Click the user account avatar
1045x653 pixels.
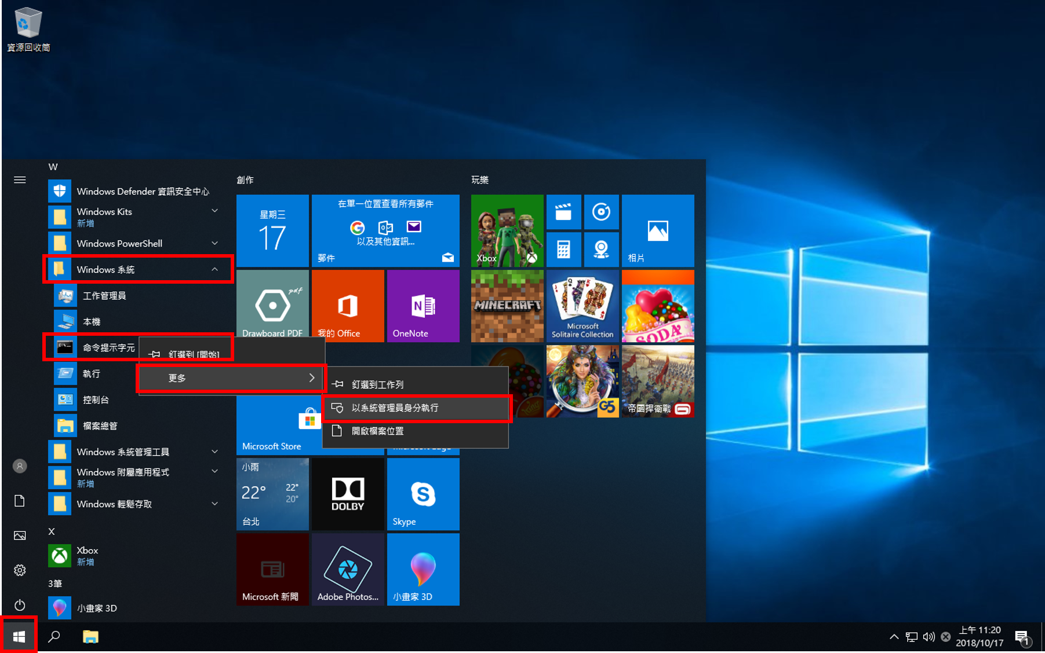(20, 466)
